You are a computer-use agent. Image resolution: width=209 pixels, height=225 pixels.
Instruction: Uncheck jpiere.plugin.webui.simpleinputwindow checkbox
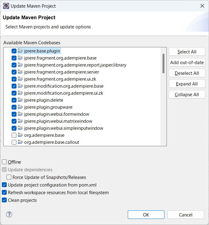coord(14,128)
